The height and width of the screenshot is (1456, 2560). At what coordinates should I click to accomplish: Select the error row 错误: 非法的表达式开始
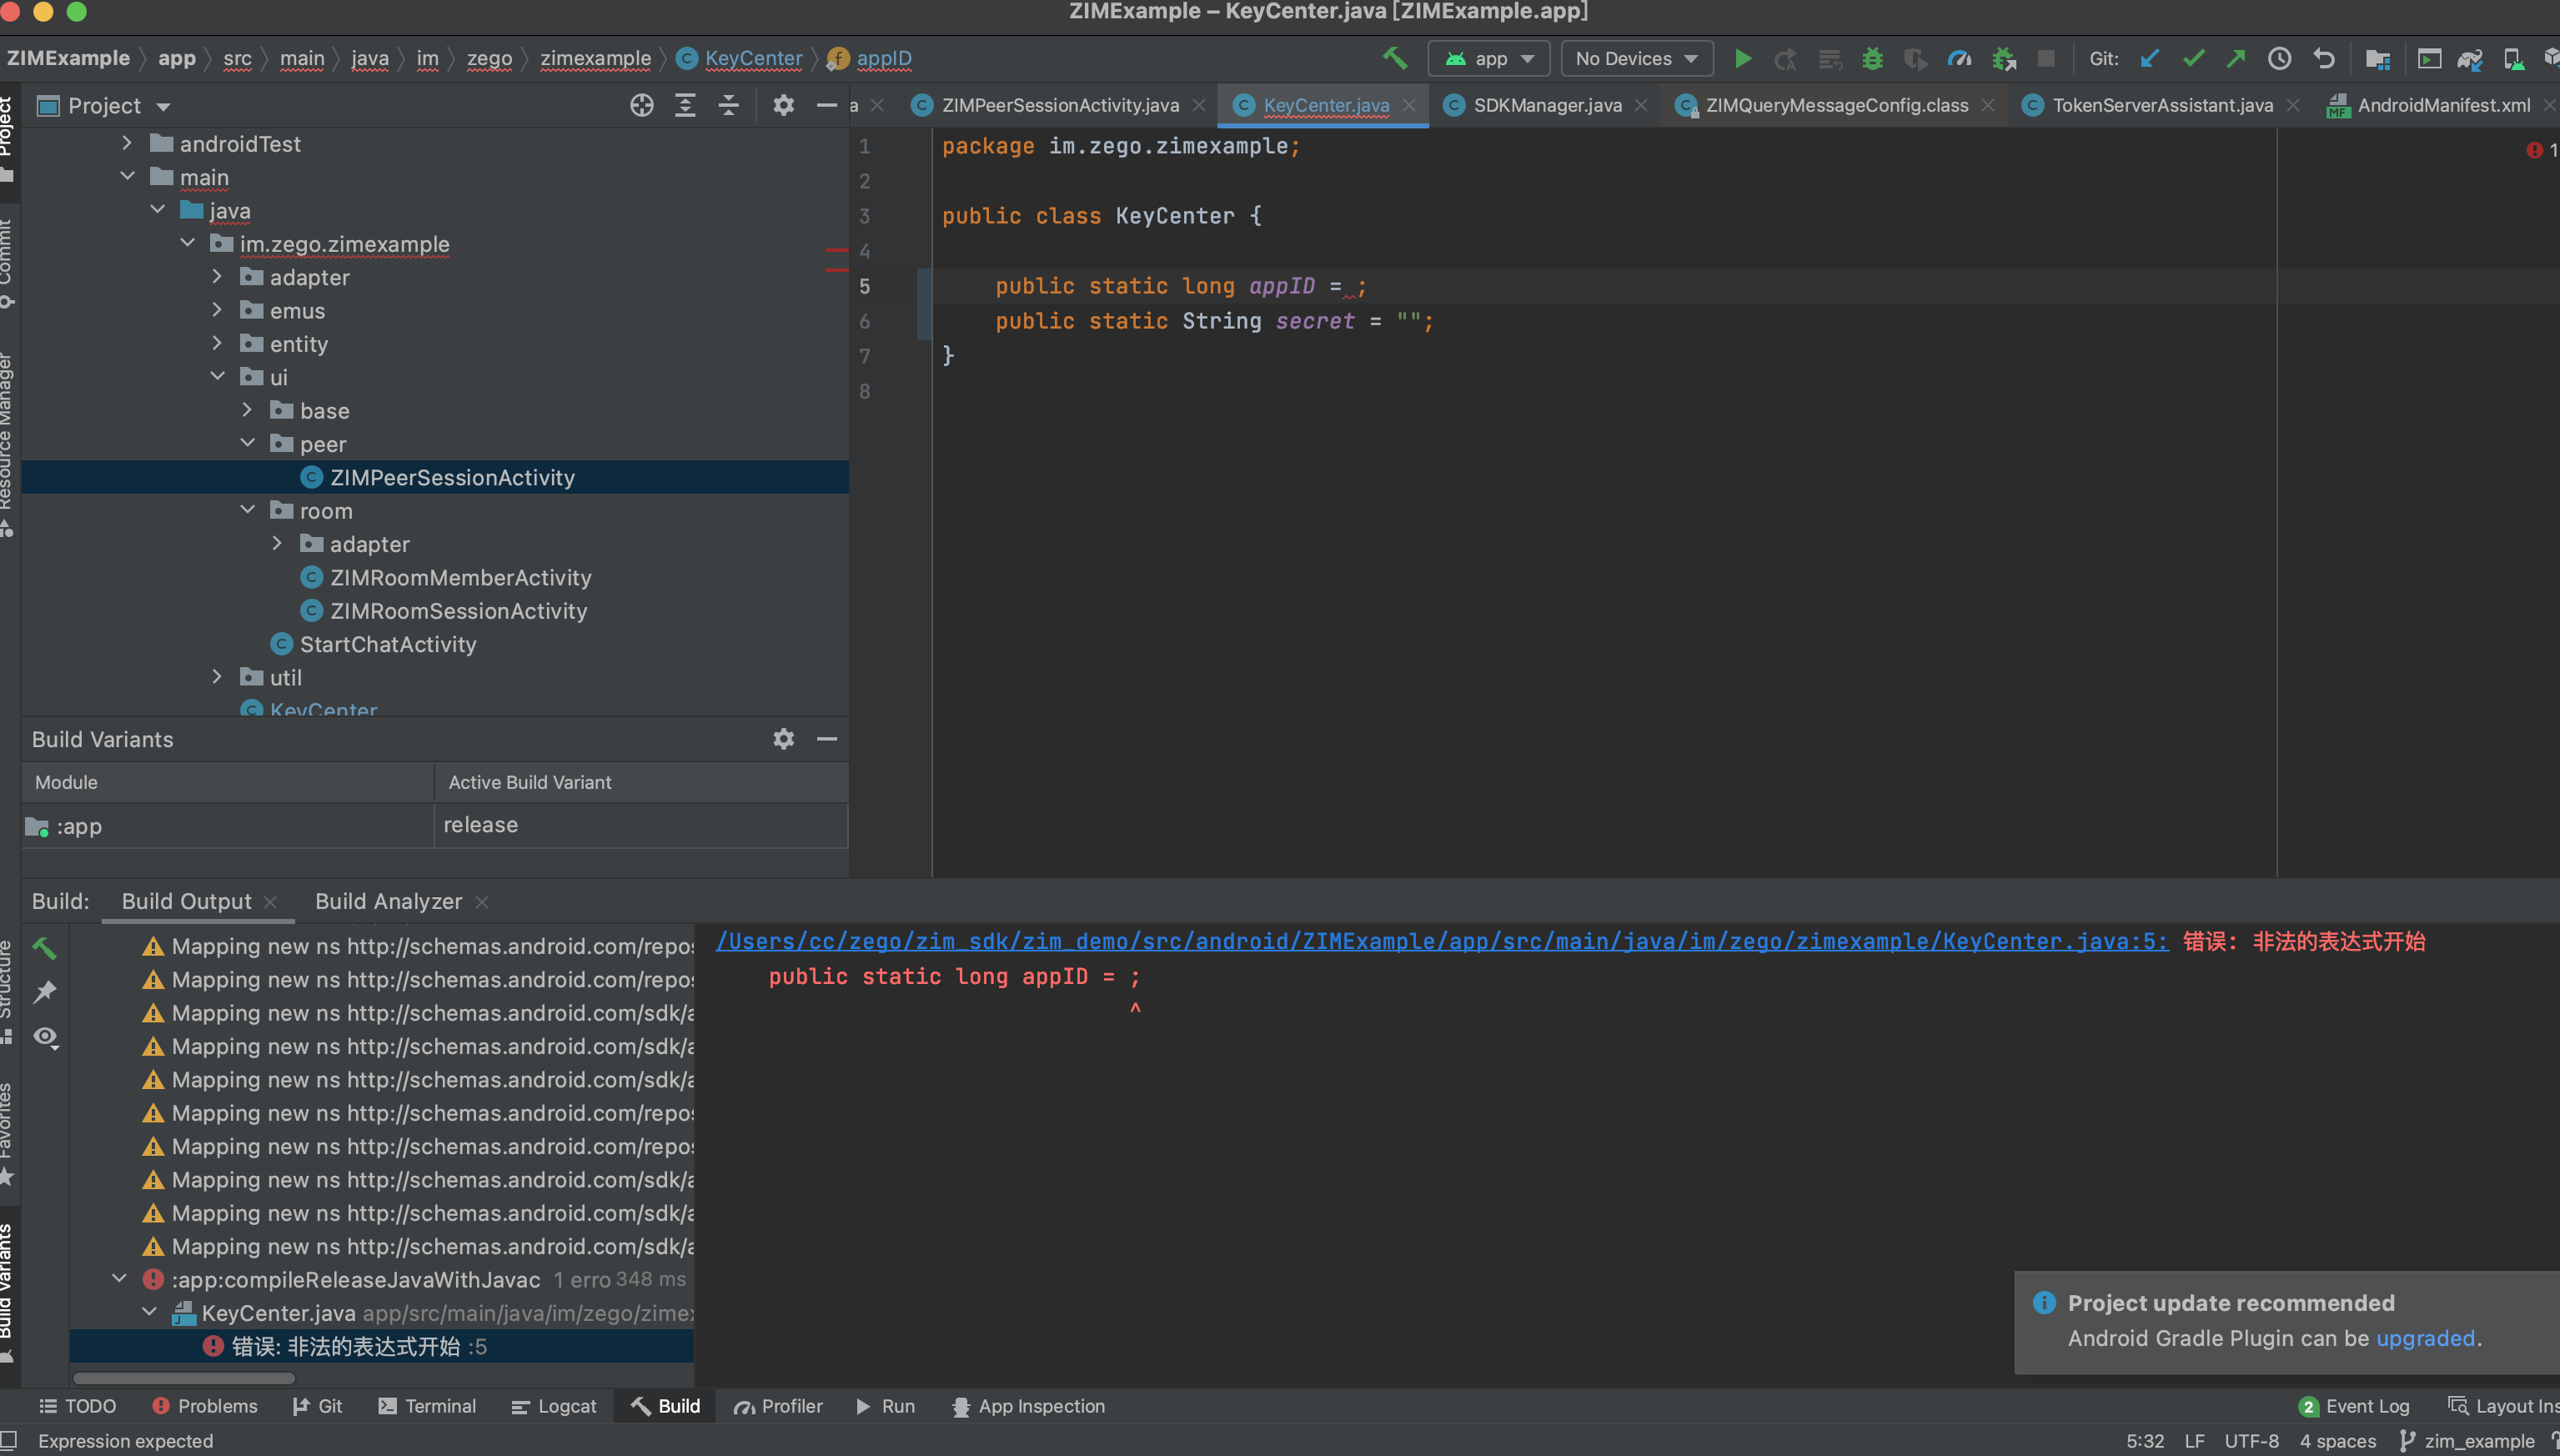382,1346
